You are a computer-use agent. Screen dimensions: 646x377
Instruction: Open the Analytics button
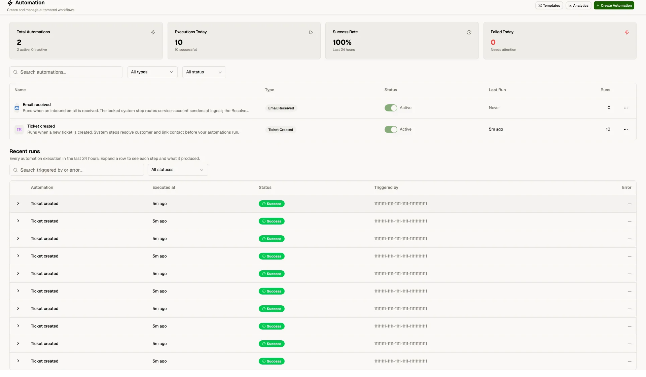tap(578, 5)
